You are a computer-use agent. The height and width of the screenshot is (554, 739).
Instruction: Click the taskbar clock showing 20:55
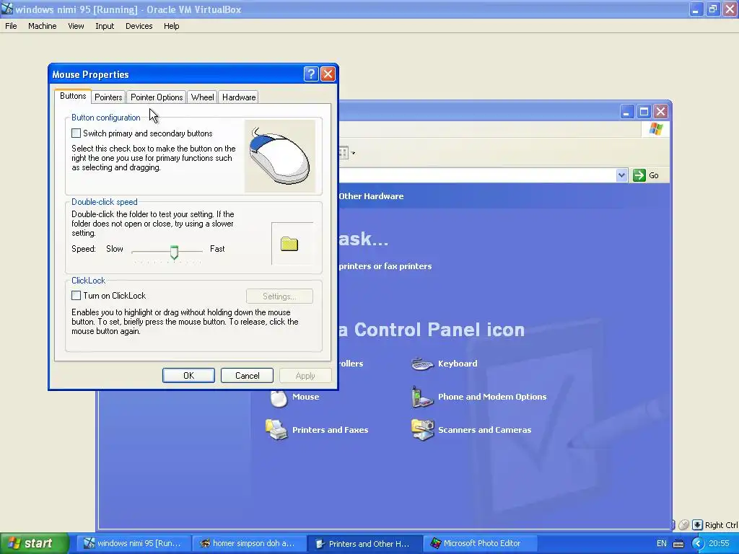click(x=720, y=543)
